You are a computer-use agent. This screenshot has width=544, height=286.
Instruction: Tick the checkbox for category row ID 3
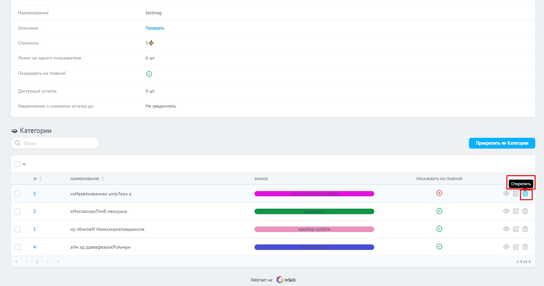click(18, 194)
